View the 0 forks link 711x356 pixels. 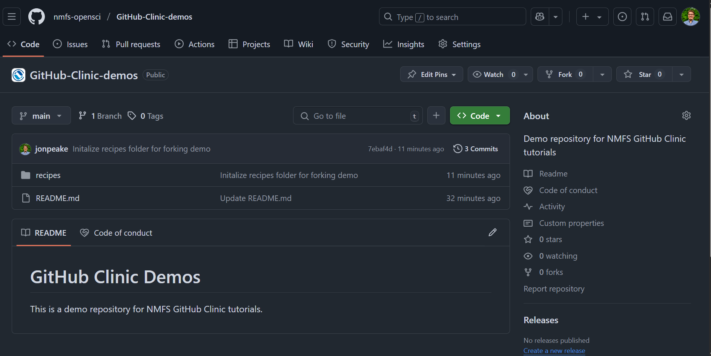tap(544, 272)
